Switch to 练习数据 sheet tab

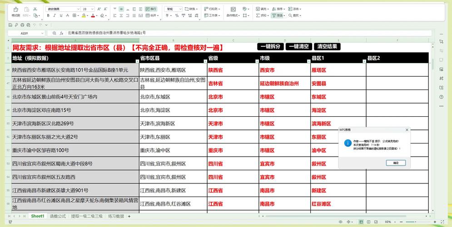pos(116,216)
